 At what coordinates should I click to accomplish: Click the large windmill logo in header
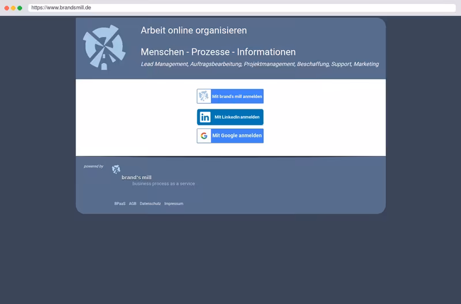[x=104, y=47]
